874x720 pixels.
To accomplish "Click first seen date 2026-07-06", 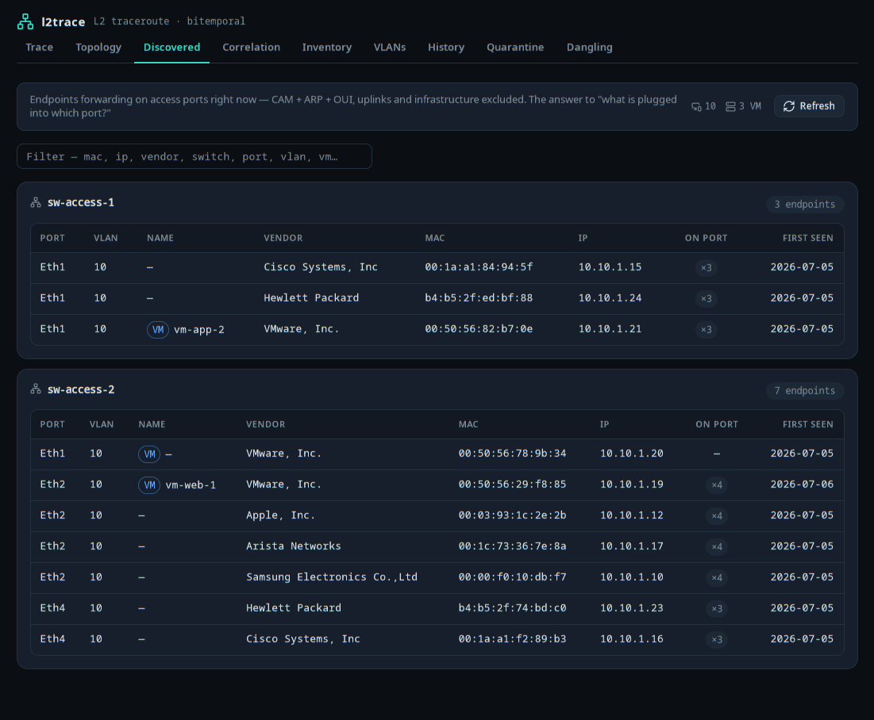I will [802, 484].
